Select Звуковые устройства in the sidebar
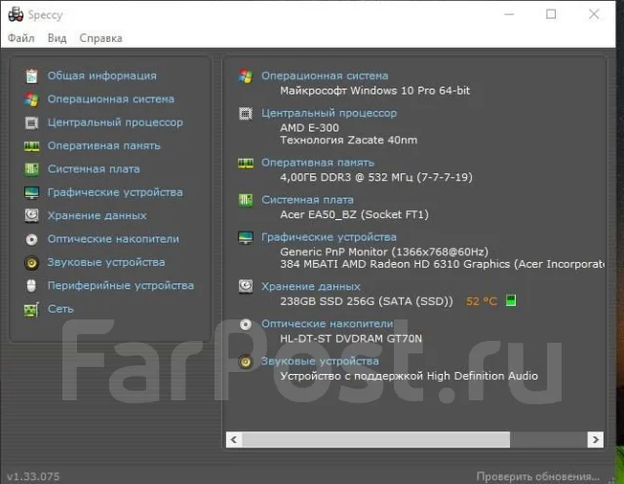This screenshot has width=624, height=484. click(x=106, y=262)
